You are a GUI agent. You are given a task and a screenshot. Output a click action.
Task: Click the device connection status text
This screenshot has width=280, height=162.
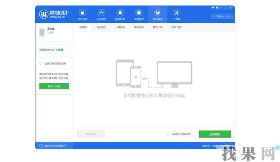51,50
